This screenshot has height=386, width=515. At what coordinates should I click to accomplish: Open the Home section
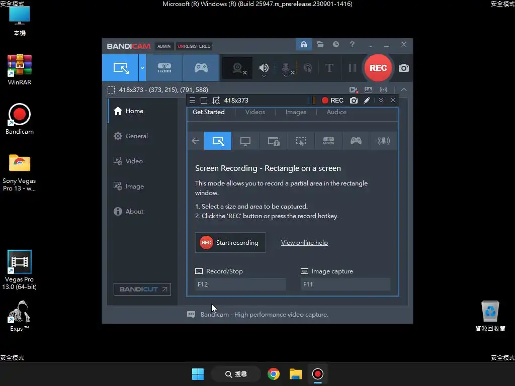pos(142,111)
